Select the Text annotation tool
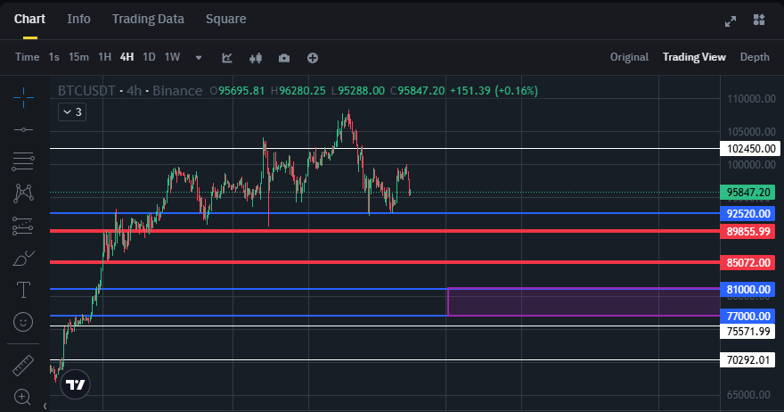Screen dimensions: 784x412 23,290
